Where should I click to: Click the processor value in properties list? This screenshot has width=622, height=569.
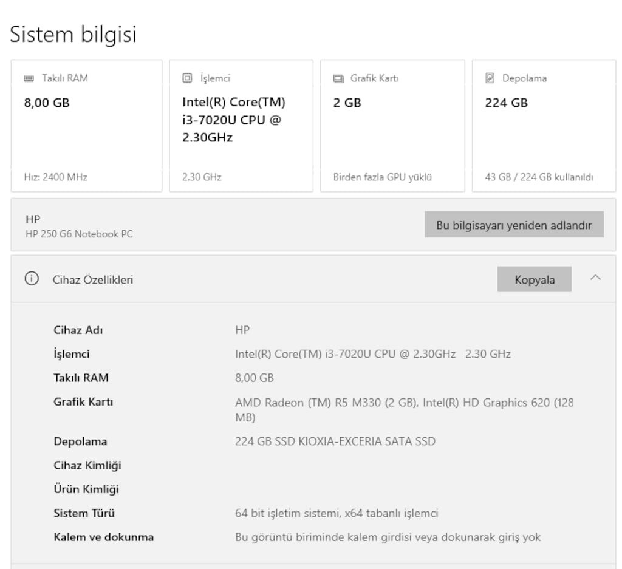click(x=372, y=353)
